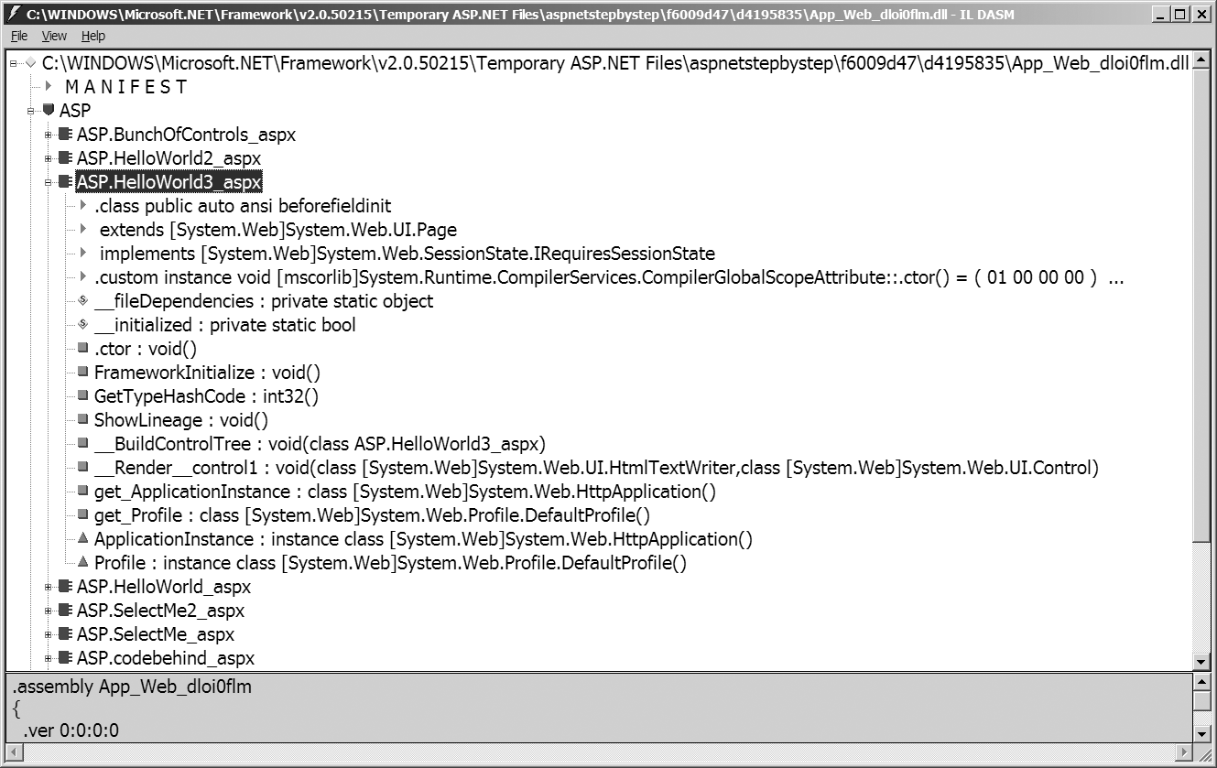Collapse the root DLL path node
This screenshot has width=1217, height=768.
15,62
